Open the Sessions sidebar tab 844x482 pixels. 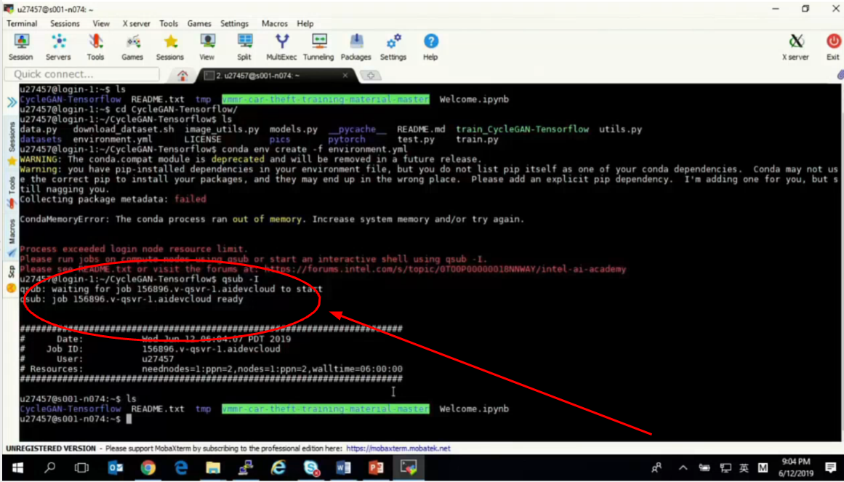(12, 142)
